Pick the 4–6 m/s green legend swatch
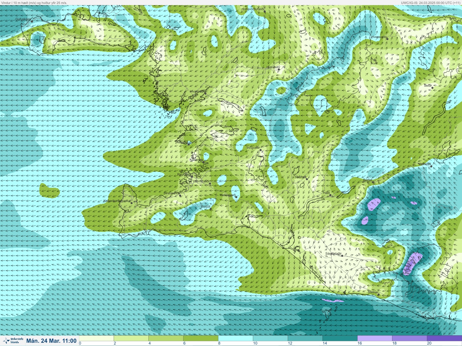 [166, 338]
